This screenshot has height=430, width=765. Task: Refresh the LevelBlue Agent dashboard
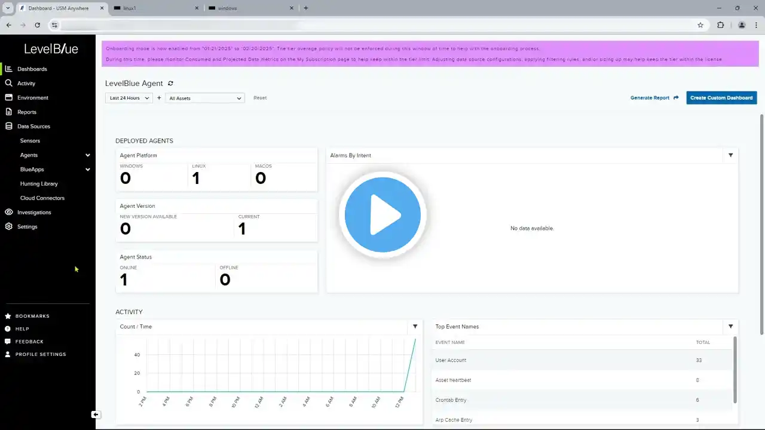coord(170,84)
